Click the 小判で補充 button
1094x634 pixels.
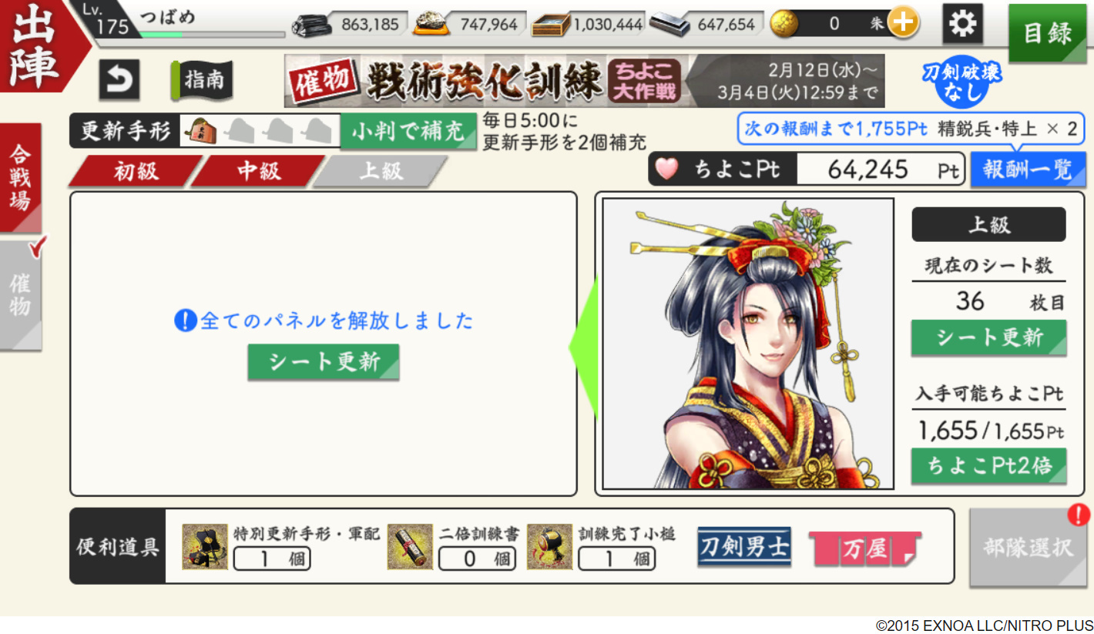[x=408, y=132]
